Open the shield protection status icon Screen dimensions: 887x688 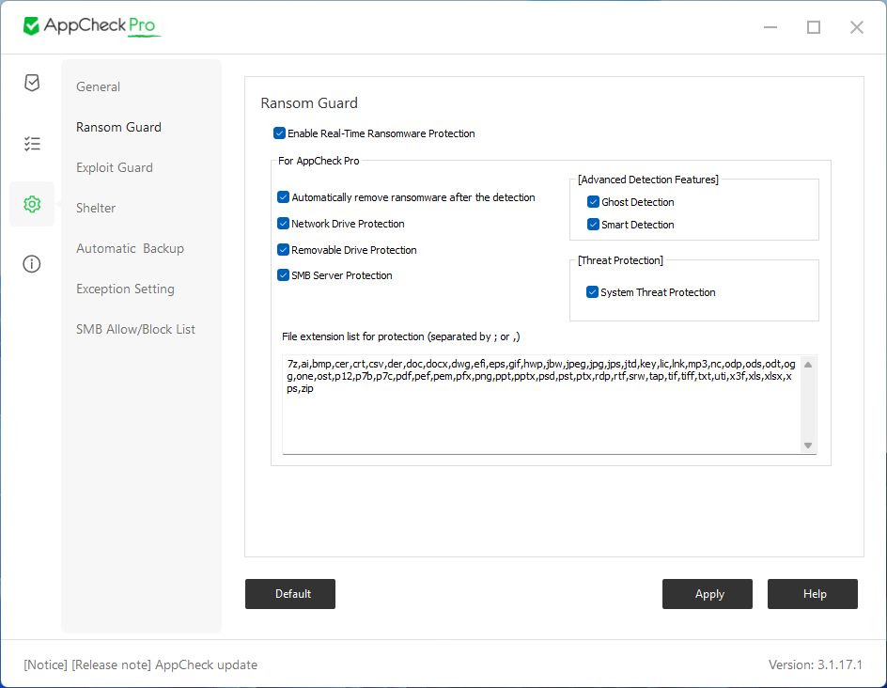(x=32, y=84)
